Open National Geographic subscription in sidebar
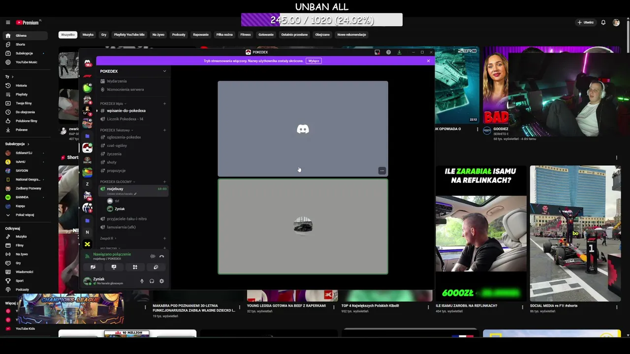The height and width of the screenshot is (354, 630). 25,179
